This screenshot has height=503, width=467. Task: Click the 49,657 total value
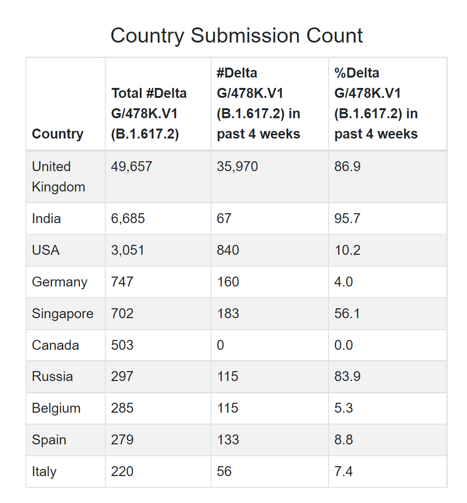click(x=131, y=167)
